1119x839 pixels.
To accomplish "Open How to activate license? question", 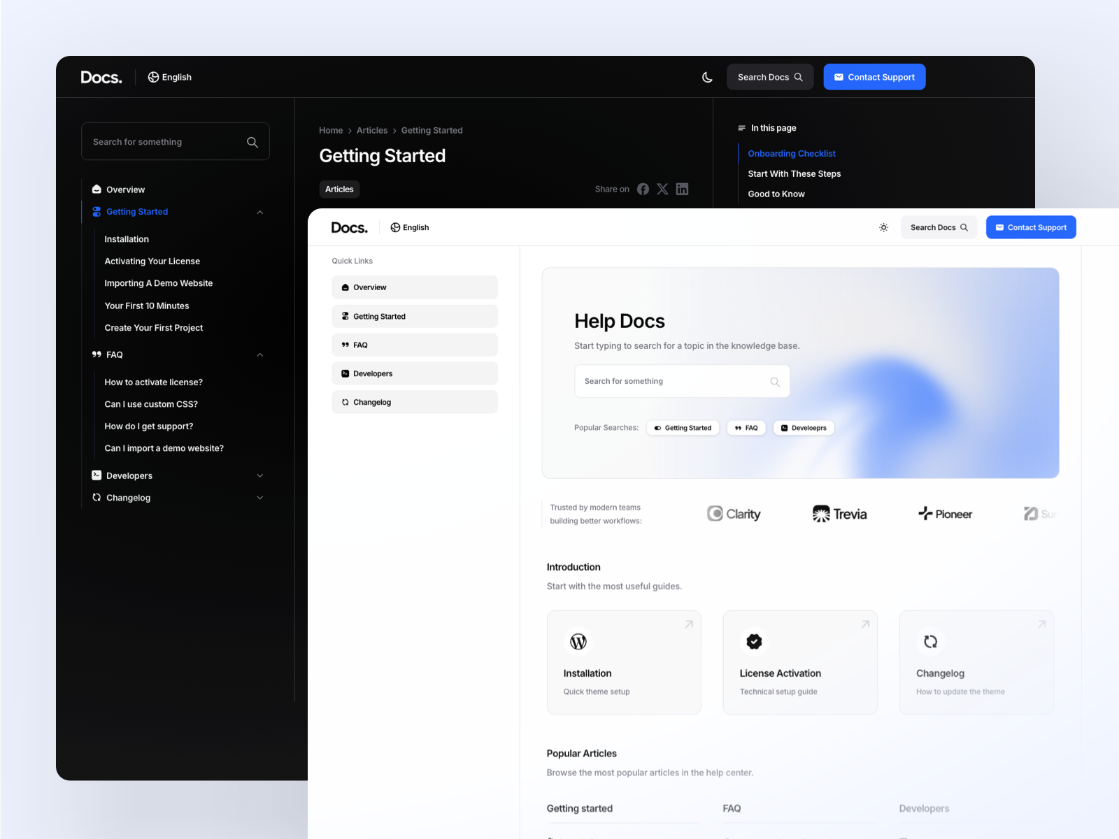I will pos(154,382).
